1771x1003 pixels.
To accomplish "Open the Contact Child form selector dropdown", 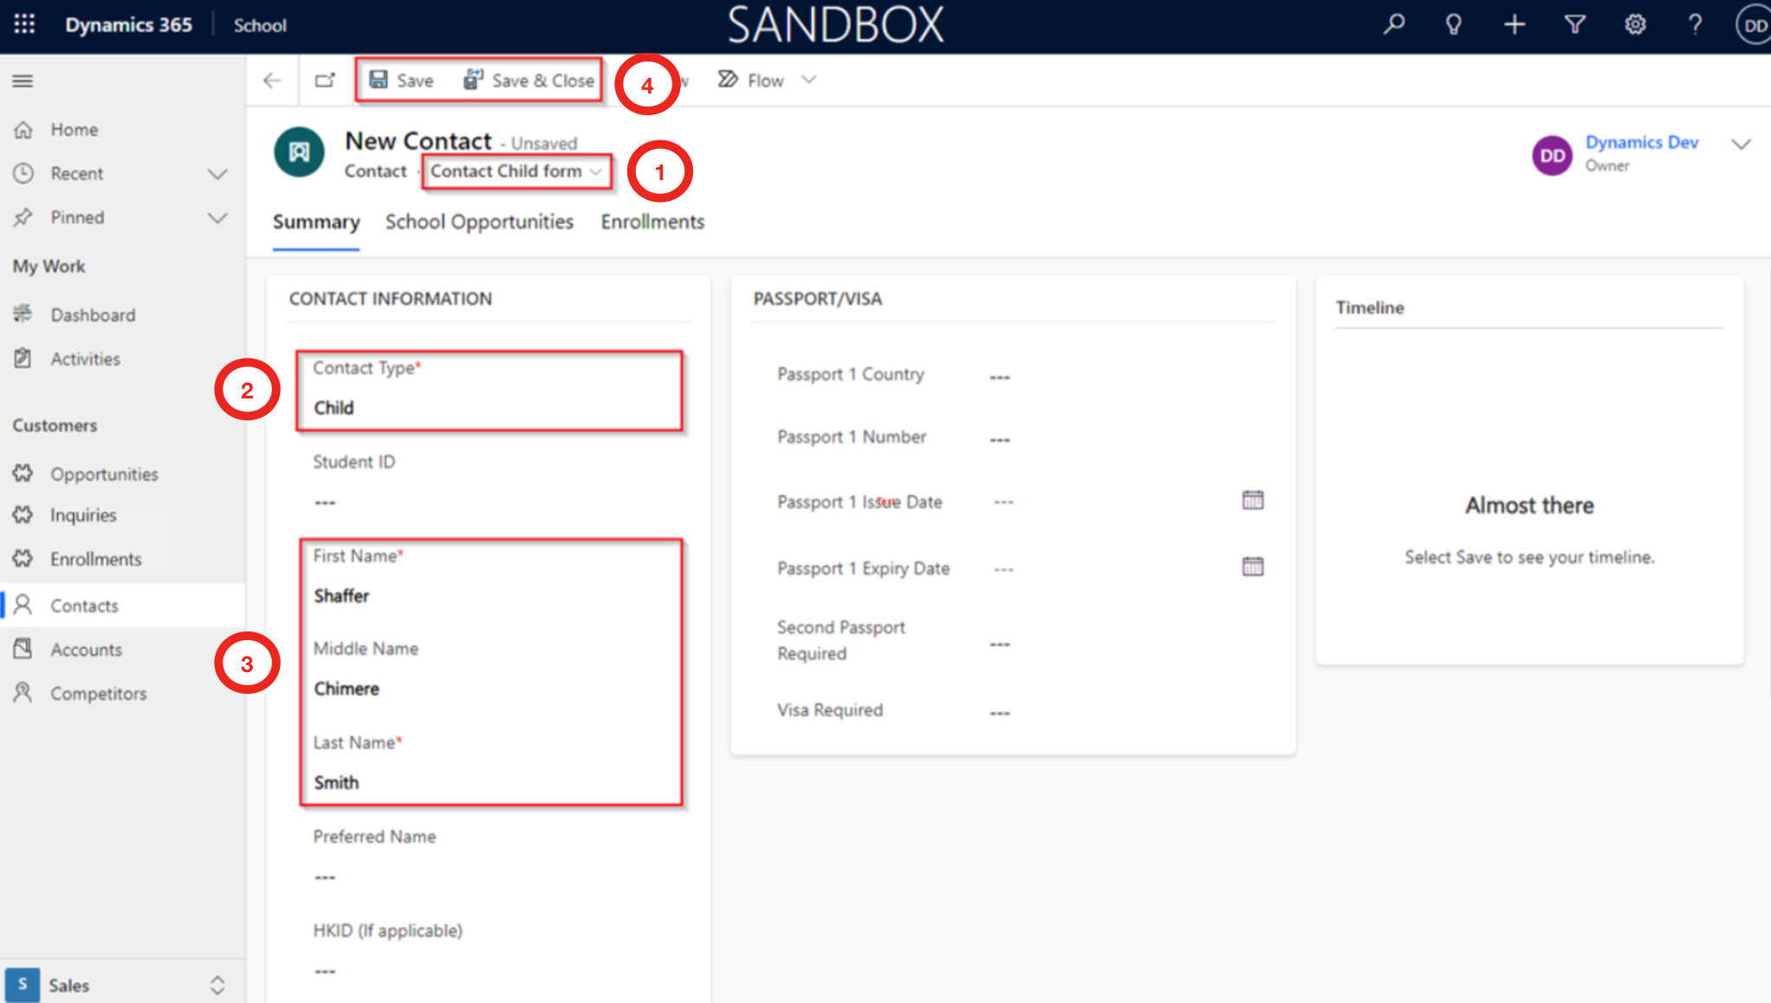I will pos(516,171).
